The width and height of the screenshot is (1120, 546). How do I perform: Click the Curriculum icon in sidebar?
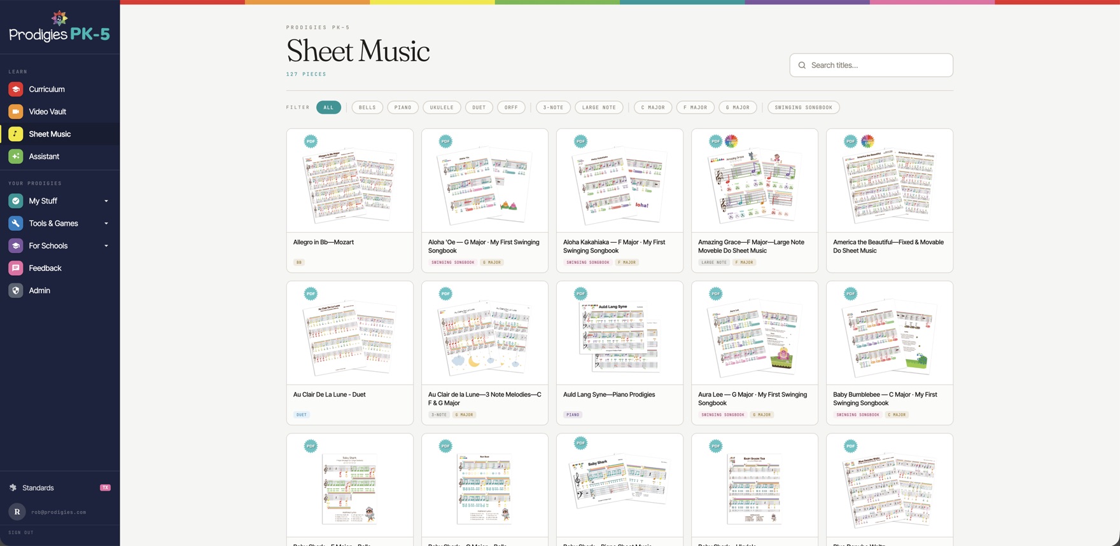16,89
